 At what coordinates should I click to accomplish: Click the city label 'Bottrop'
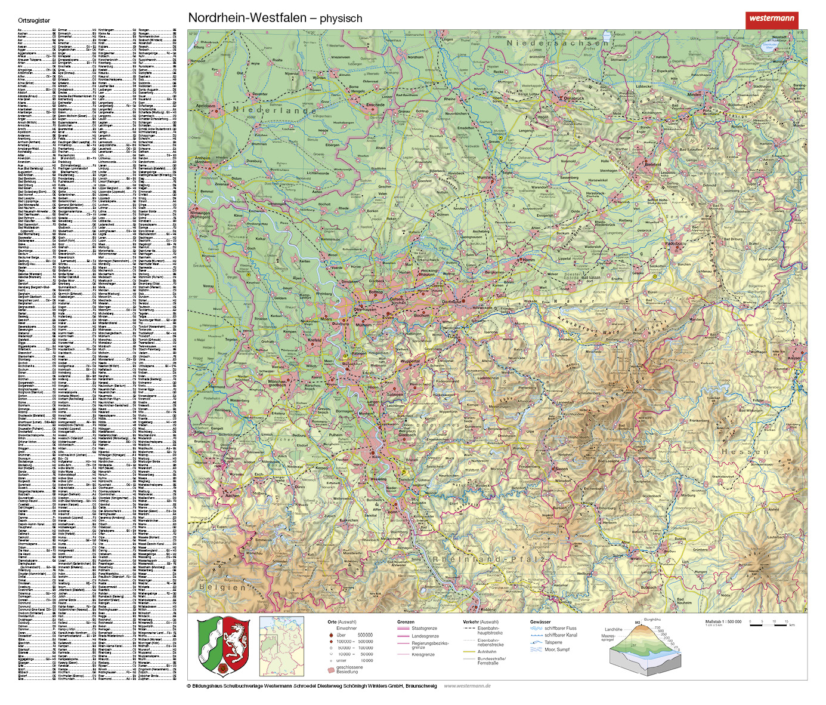coord(376,292)
